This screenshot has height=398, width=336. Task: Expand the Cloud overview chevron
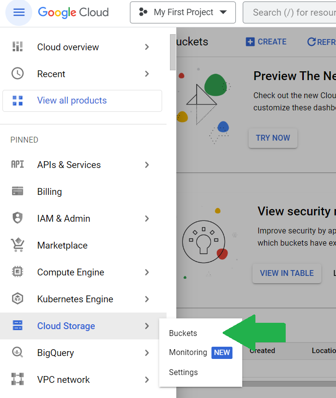click(x=147, y=47)
